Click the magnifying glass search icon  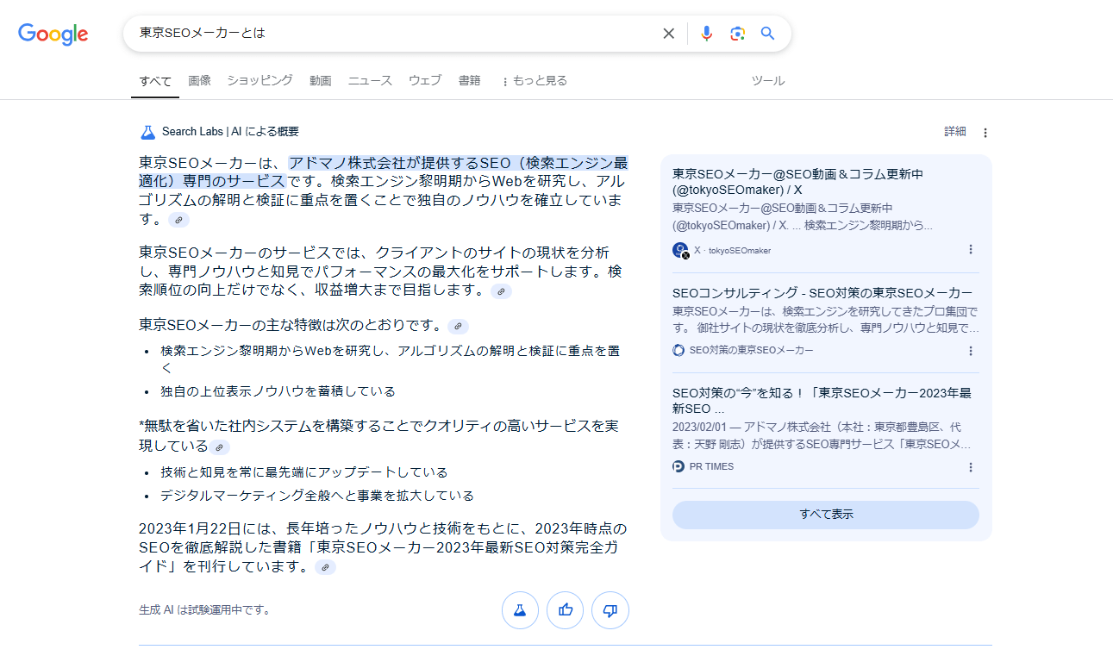(x=767, y=34)
